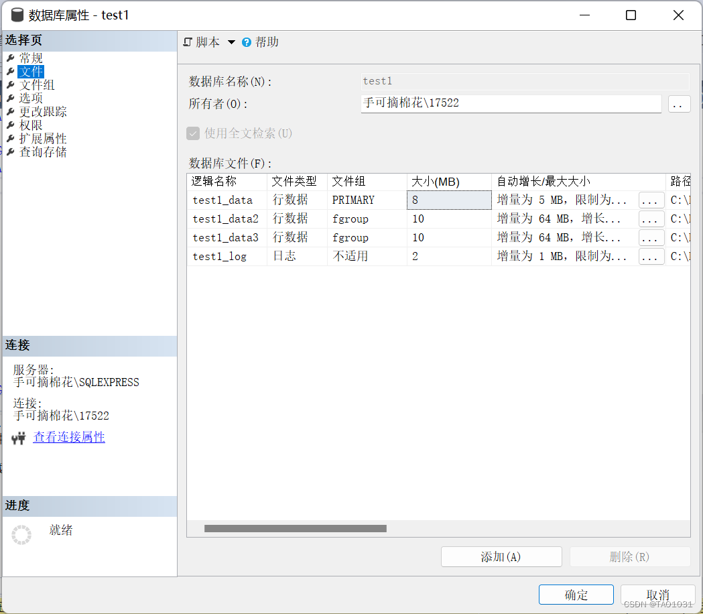
Task: Open the 文件组 page
Action: (x=37, y=84)
